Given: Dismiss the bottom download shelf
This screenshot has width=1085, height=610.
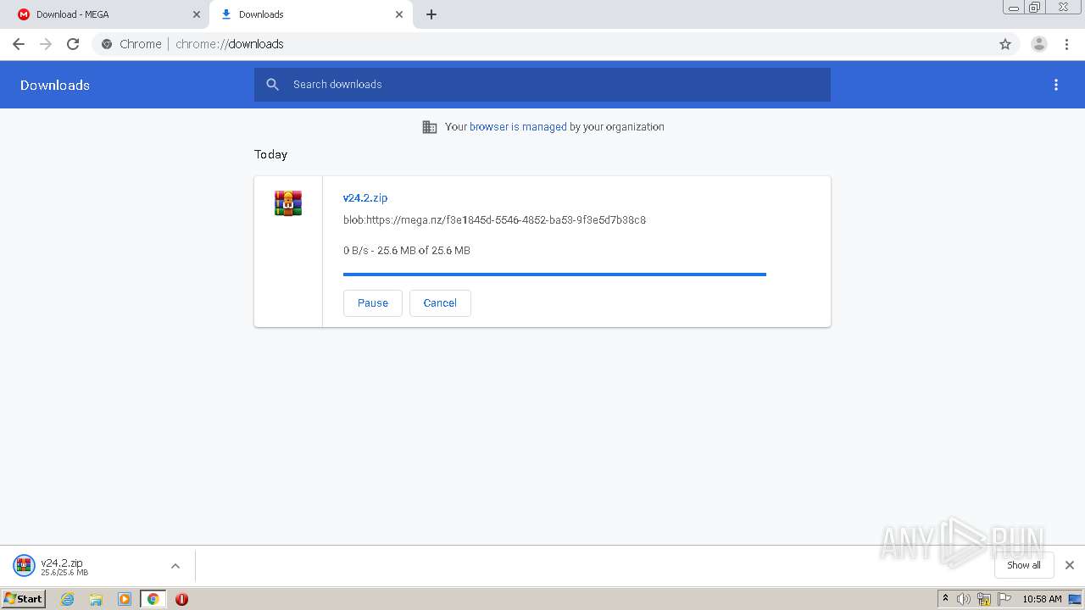Looking at the screenshot, I should [x=1070, y=565].
